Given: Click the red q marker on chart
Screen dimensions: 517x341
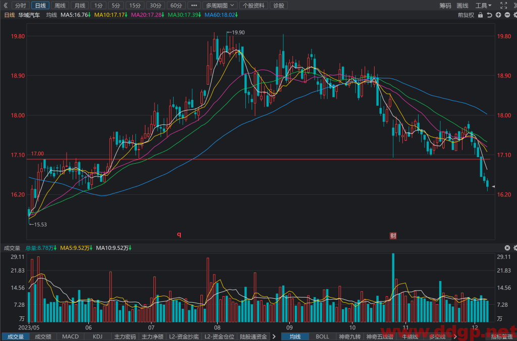Looking at the screenshot, I should [x=179, y=234].
